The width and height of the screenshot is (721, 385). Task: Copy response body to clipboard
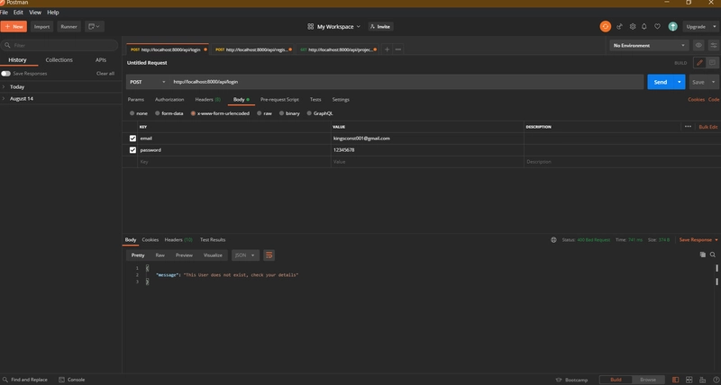[703, 255]
